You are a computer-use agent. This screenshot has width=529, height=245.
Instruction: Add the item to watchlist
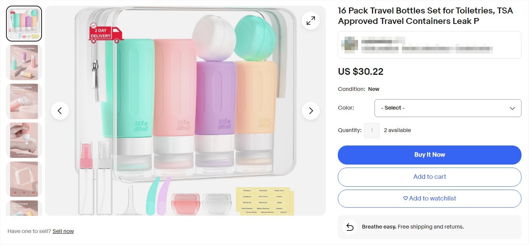[x=429, y=198]
